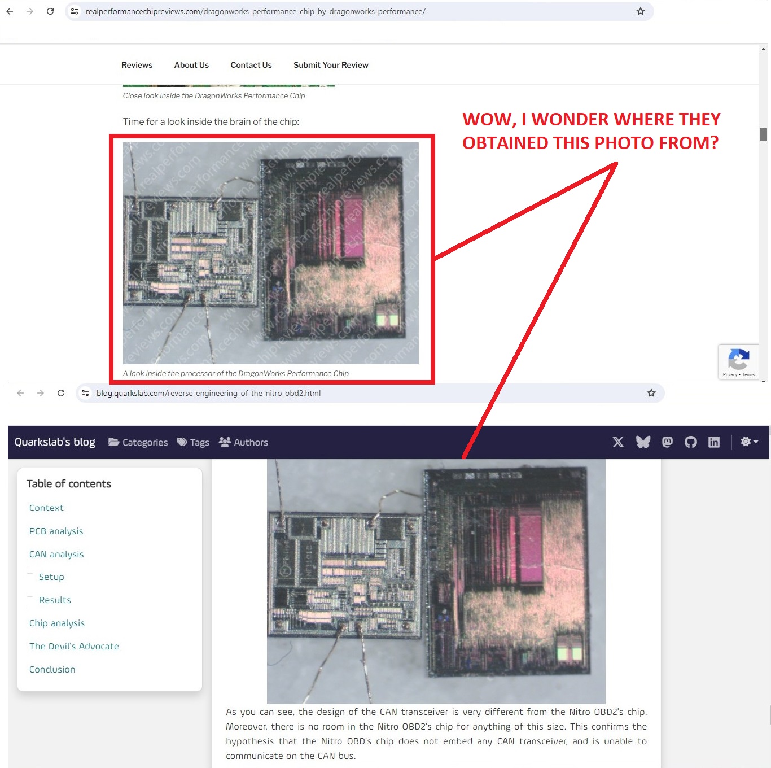Viewport: 771px width, 768px height.
Task: Click the top browser vertical scrollbar thumb
Action: [x=763, y=134]
